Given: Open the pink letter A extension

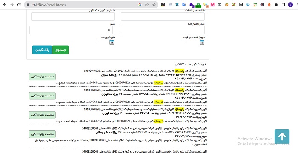Looking at the screenshot, I should [213, 5].
